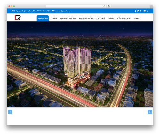Open the Google Plus social icon
This screenshot has height=135, width=160.
point(141,11)
